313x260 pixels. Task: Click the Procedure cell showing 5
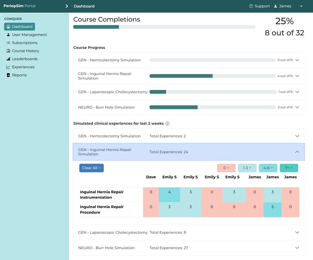click(272, 210)
